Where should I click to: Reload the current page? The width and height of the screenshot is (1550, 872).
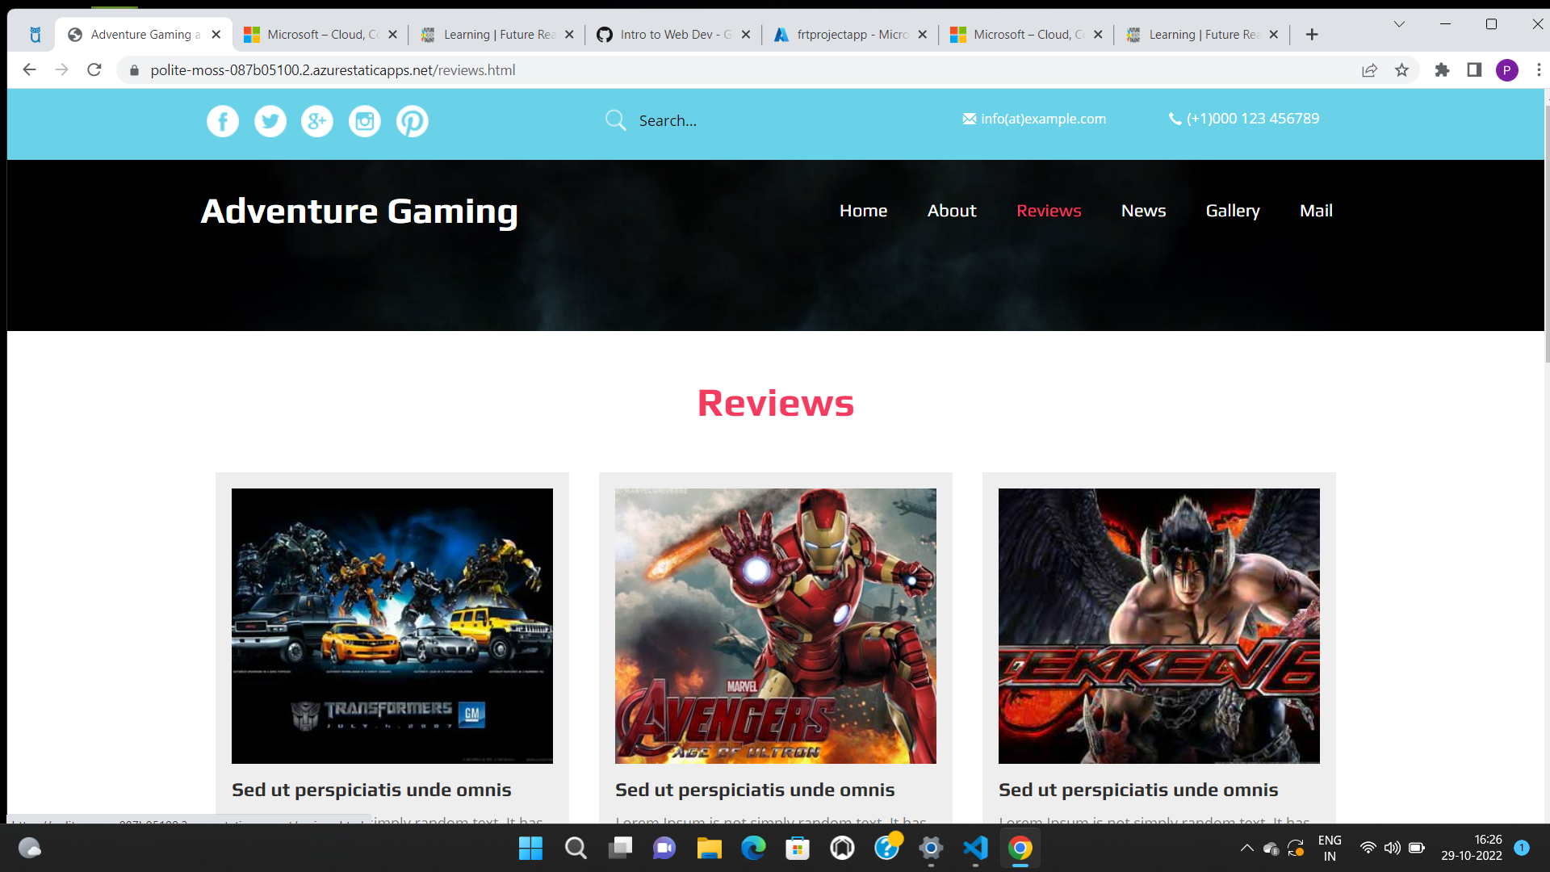click(x=94, y=70)
